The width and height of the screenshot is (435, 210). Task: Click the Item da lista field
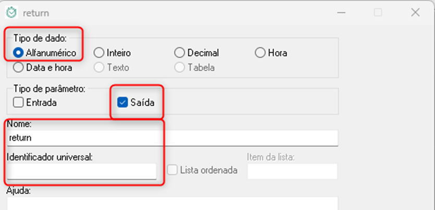292,171
